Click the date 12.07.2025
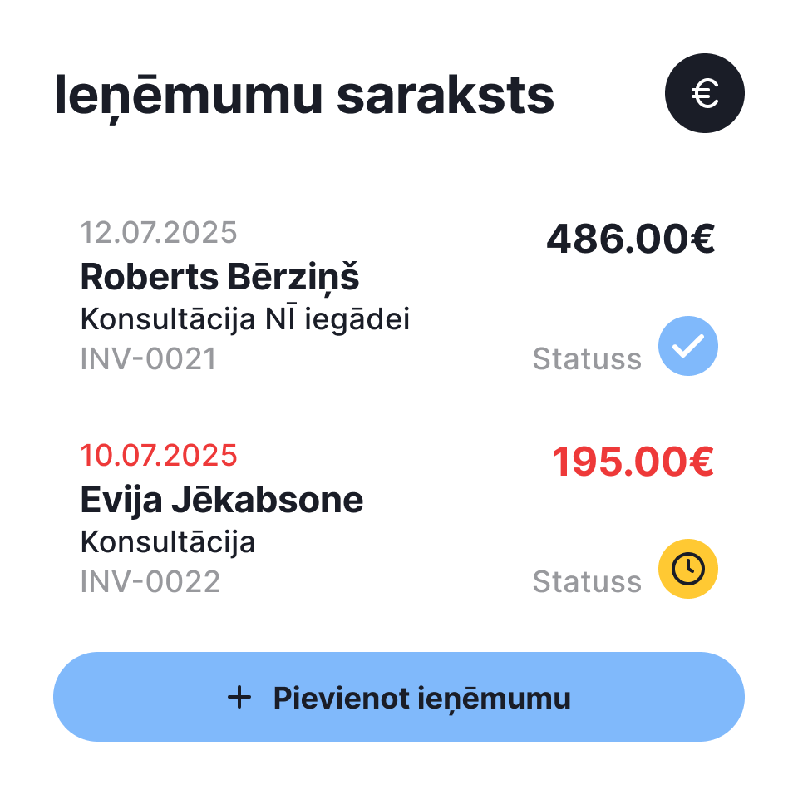Image resolution: width=798 pixels, height=795 pixels. point(159,232)
